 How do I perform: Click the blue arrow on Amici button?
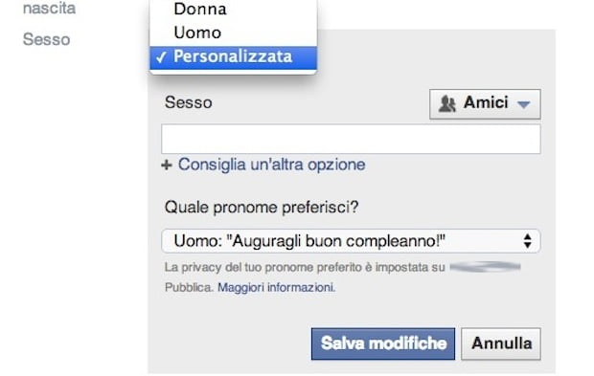524,104
